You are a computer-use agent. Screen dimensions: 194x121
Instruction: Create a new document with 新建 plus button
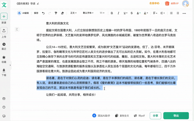pyautogui.click(x=4, y=16)
